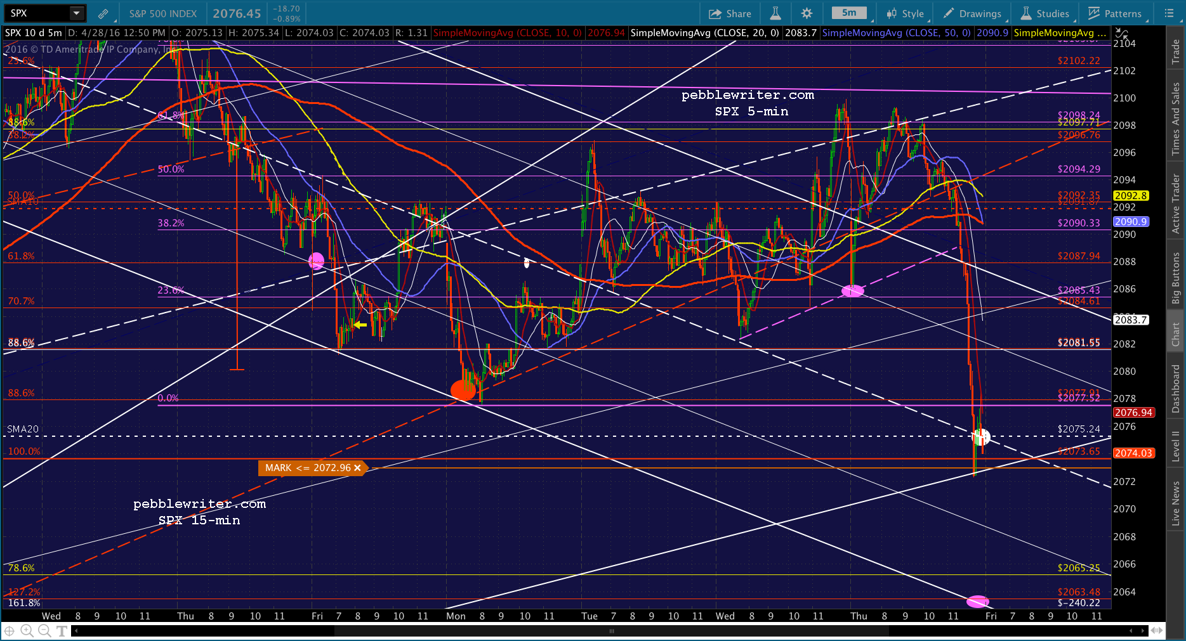Open the SPX symbol dropdown arrow
1186x641 pixels.
(76, 13)
